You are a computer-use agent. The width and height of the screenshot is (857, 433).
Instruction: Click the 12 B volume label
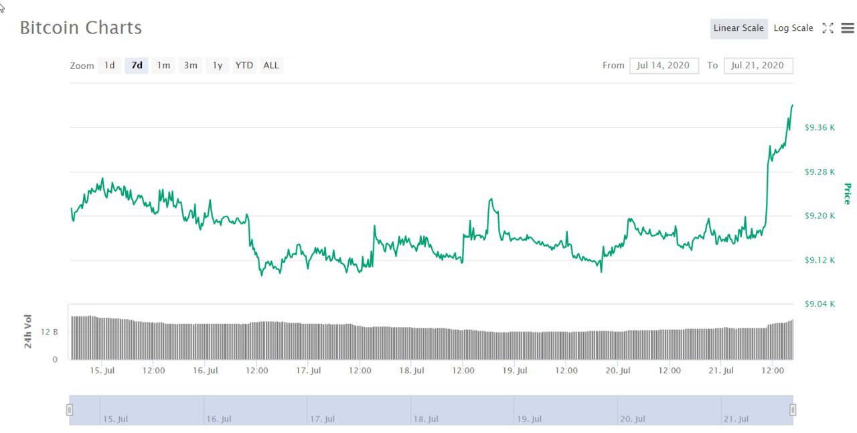[x=51, y=332]
